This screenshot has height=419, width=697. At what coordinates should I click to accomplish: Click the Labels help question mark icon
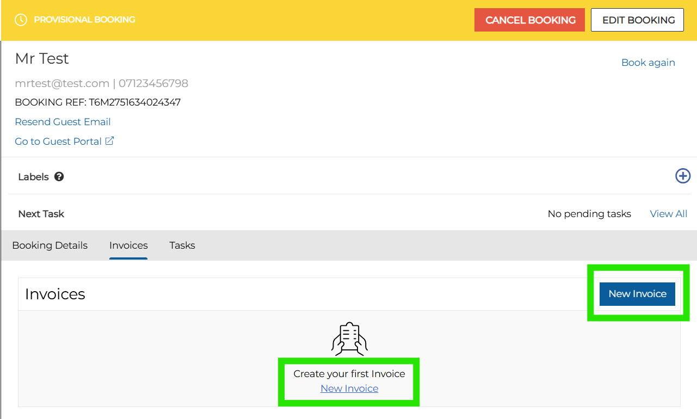pyautogui.click(x=59, y=177)
